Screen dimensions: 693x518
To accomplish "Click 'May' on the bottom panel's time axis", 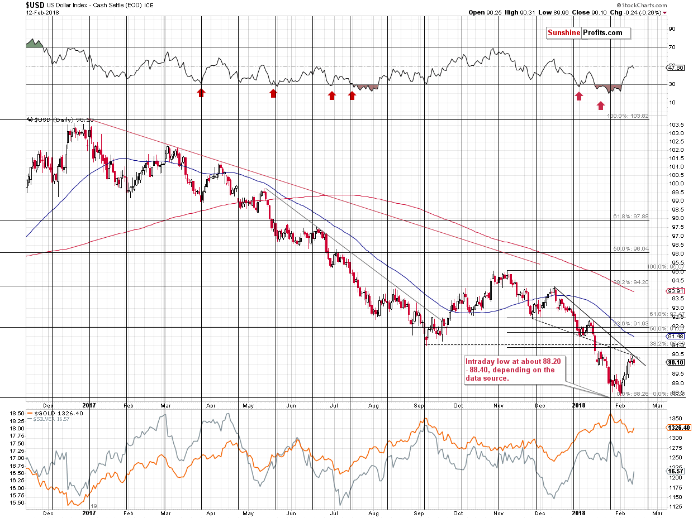I will (248, 513).
